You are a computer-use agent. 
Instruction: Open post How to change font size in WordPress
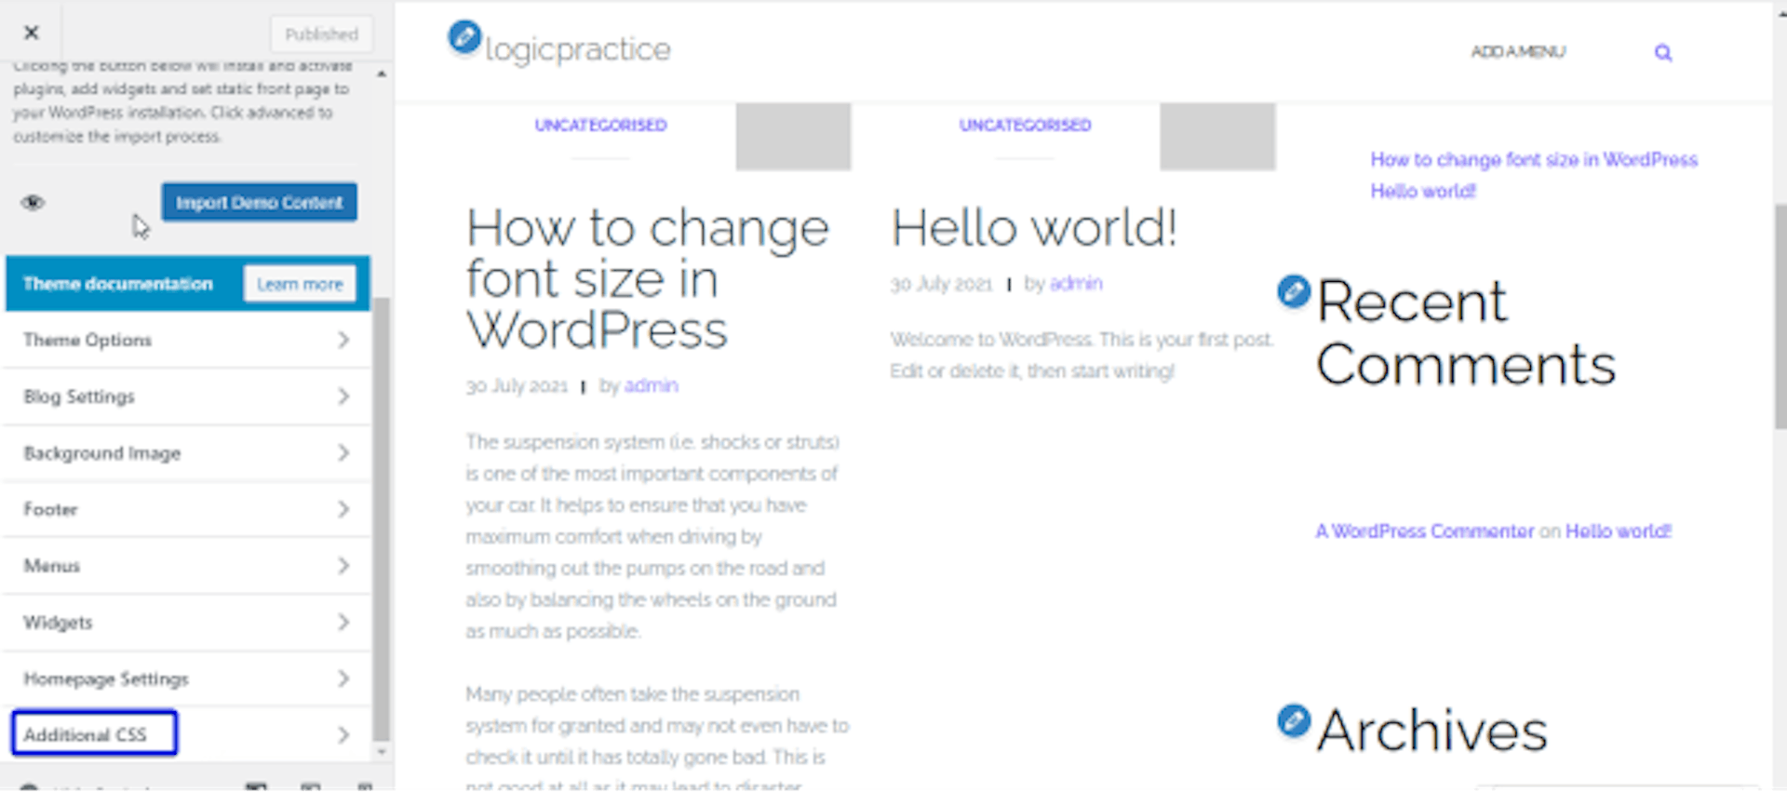pyautogui.click(x=648, y=278)
